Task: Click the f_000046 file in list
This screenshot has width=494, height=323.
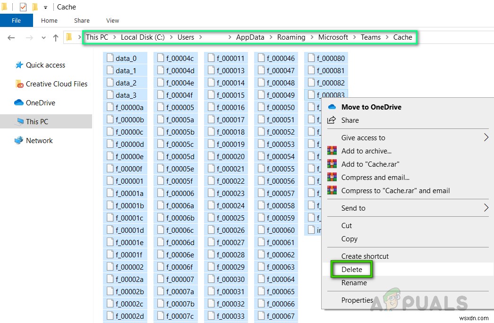Action: click(x=280, y=59)
